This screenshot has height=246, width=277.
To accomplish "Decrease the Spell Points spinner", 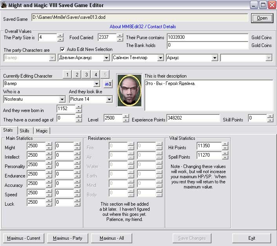I will (x=225, y=157).
